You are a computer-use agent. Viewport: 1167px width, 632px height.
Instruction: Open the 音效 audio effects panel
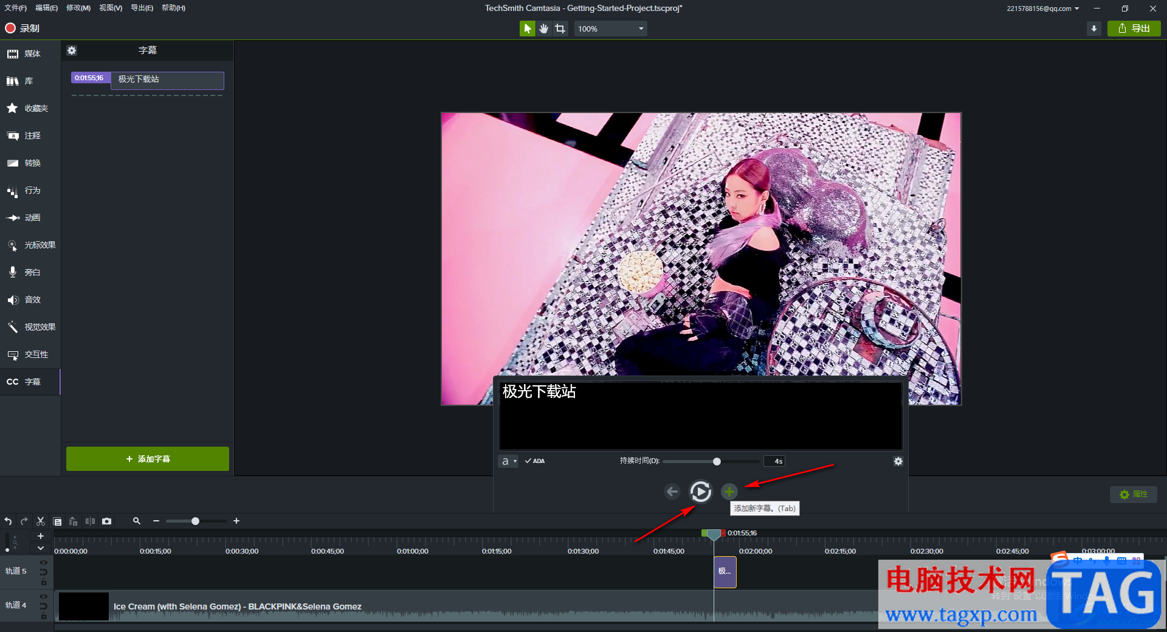point(30,300)
